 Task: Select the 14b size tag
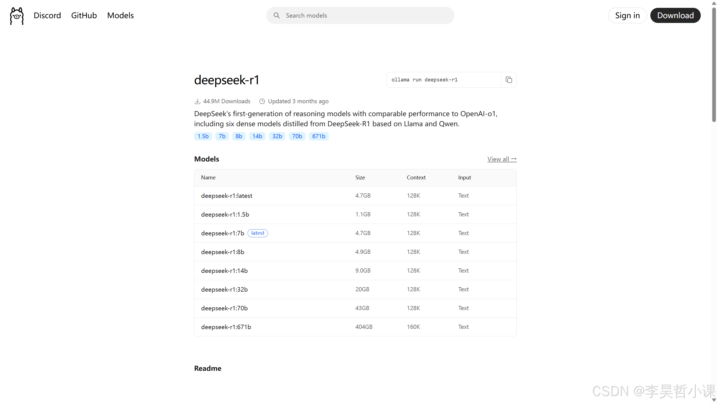pos(257,136)
